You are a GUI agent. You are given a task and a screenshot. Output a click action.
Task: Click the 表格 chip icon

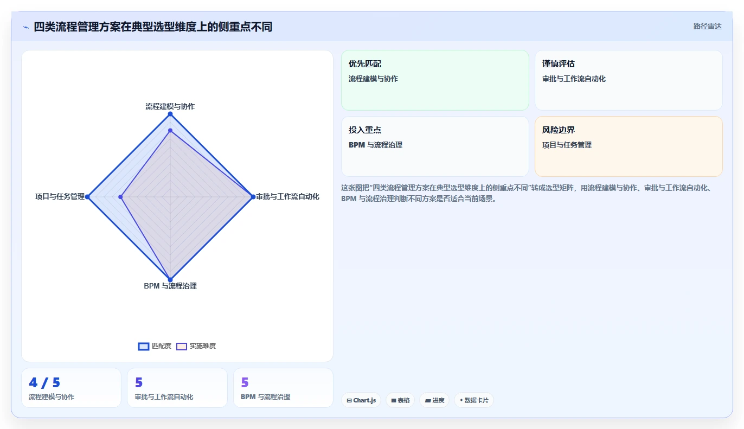pyautogui.click(x=394, y=400)
